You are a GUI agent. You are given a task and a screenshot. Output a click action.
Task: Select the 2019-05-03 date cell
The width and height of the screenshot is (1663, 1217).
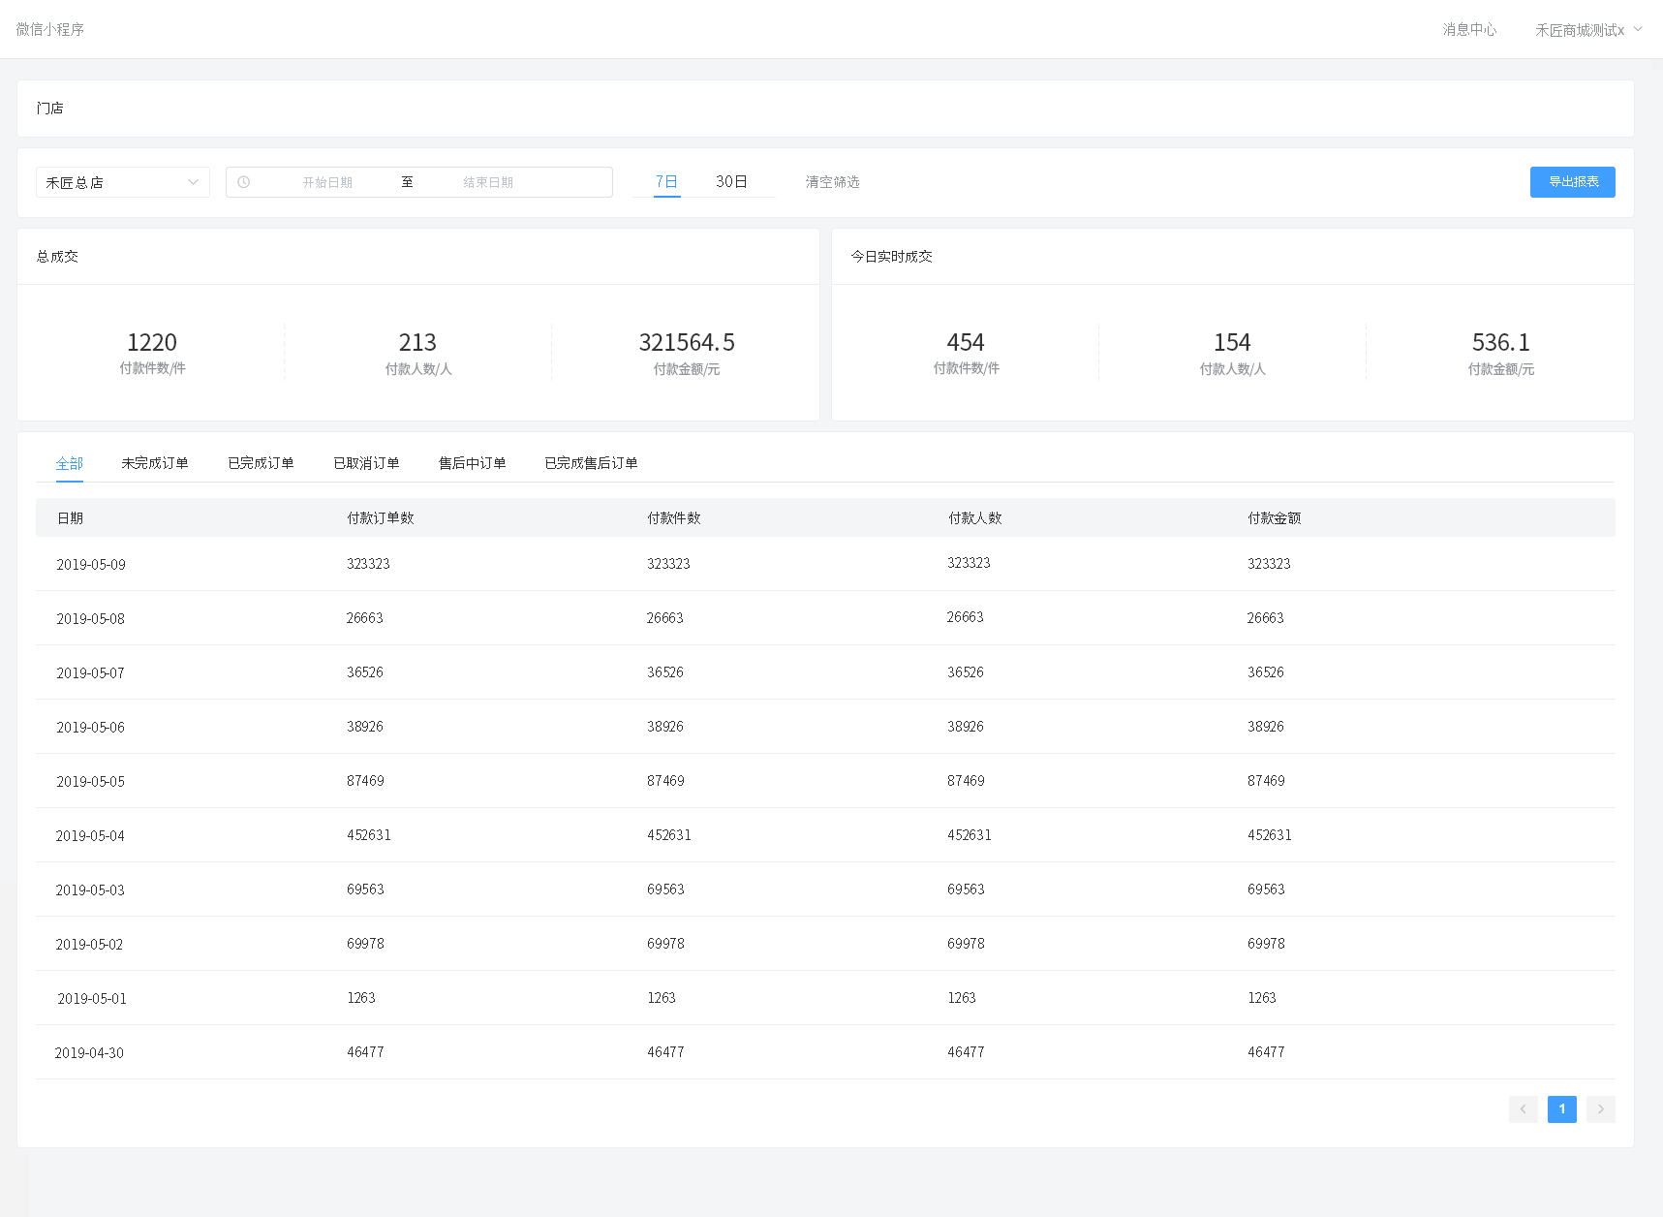(90, 889)
